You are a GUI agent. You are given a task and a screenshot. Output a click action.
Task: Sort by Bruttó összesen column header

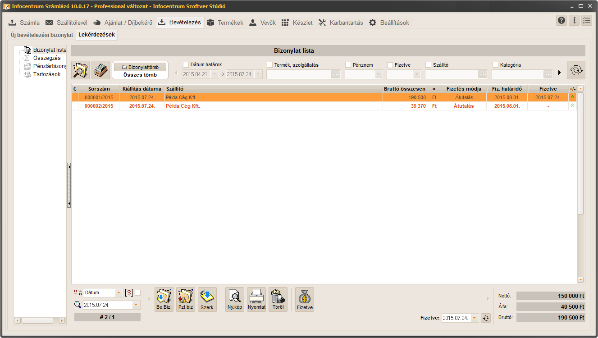(405, 89)
